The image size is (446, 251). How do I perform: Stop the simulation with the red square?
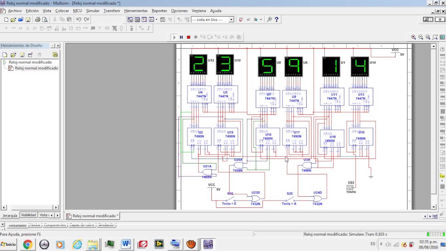click(x=189, y=37)
